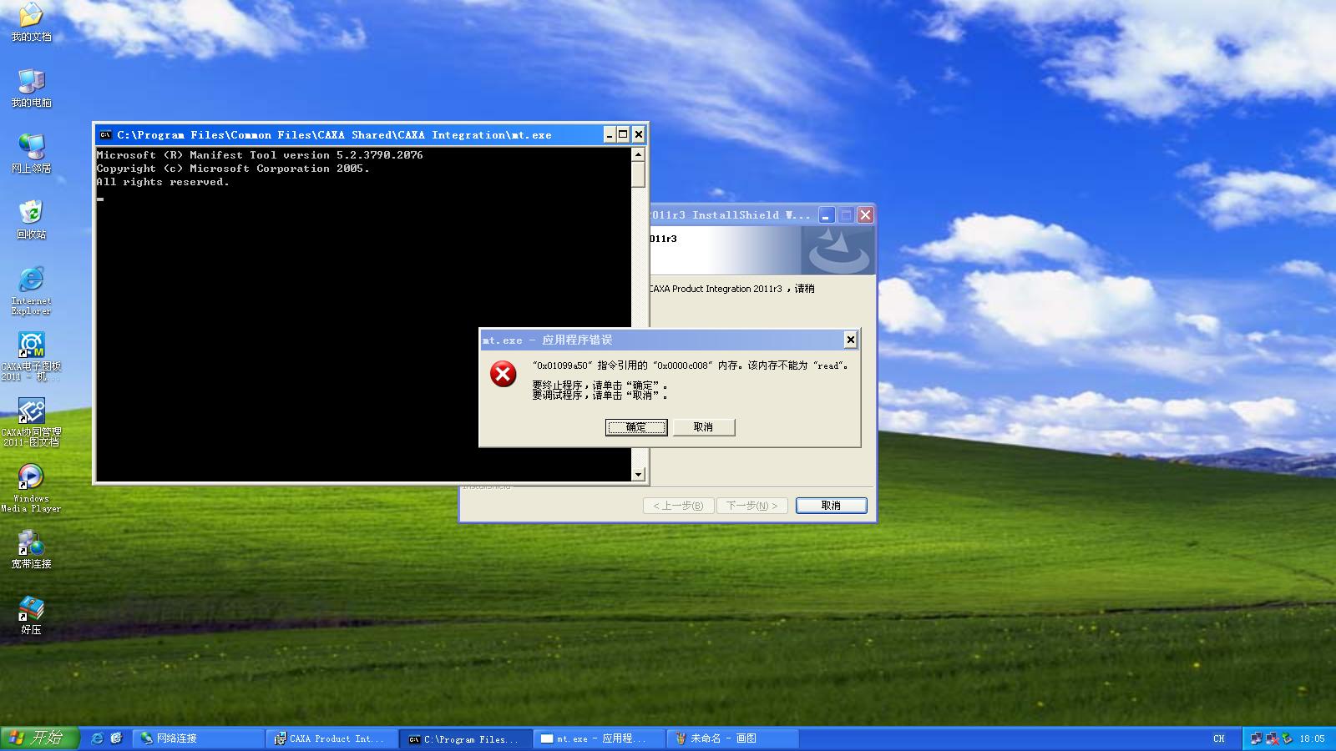Click the console vertical scrollbar thumb
Screen dimensions: 1336x751
pyautogui.click(x=638, y=174)
